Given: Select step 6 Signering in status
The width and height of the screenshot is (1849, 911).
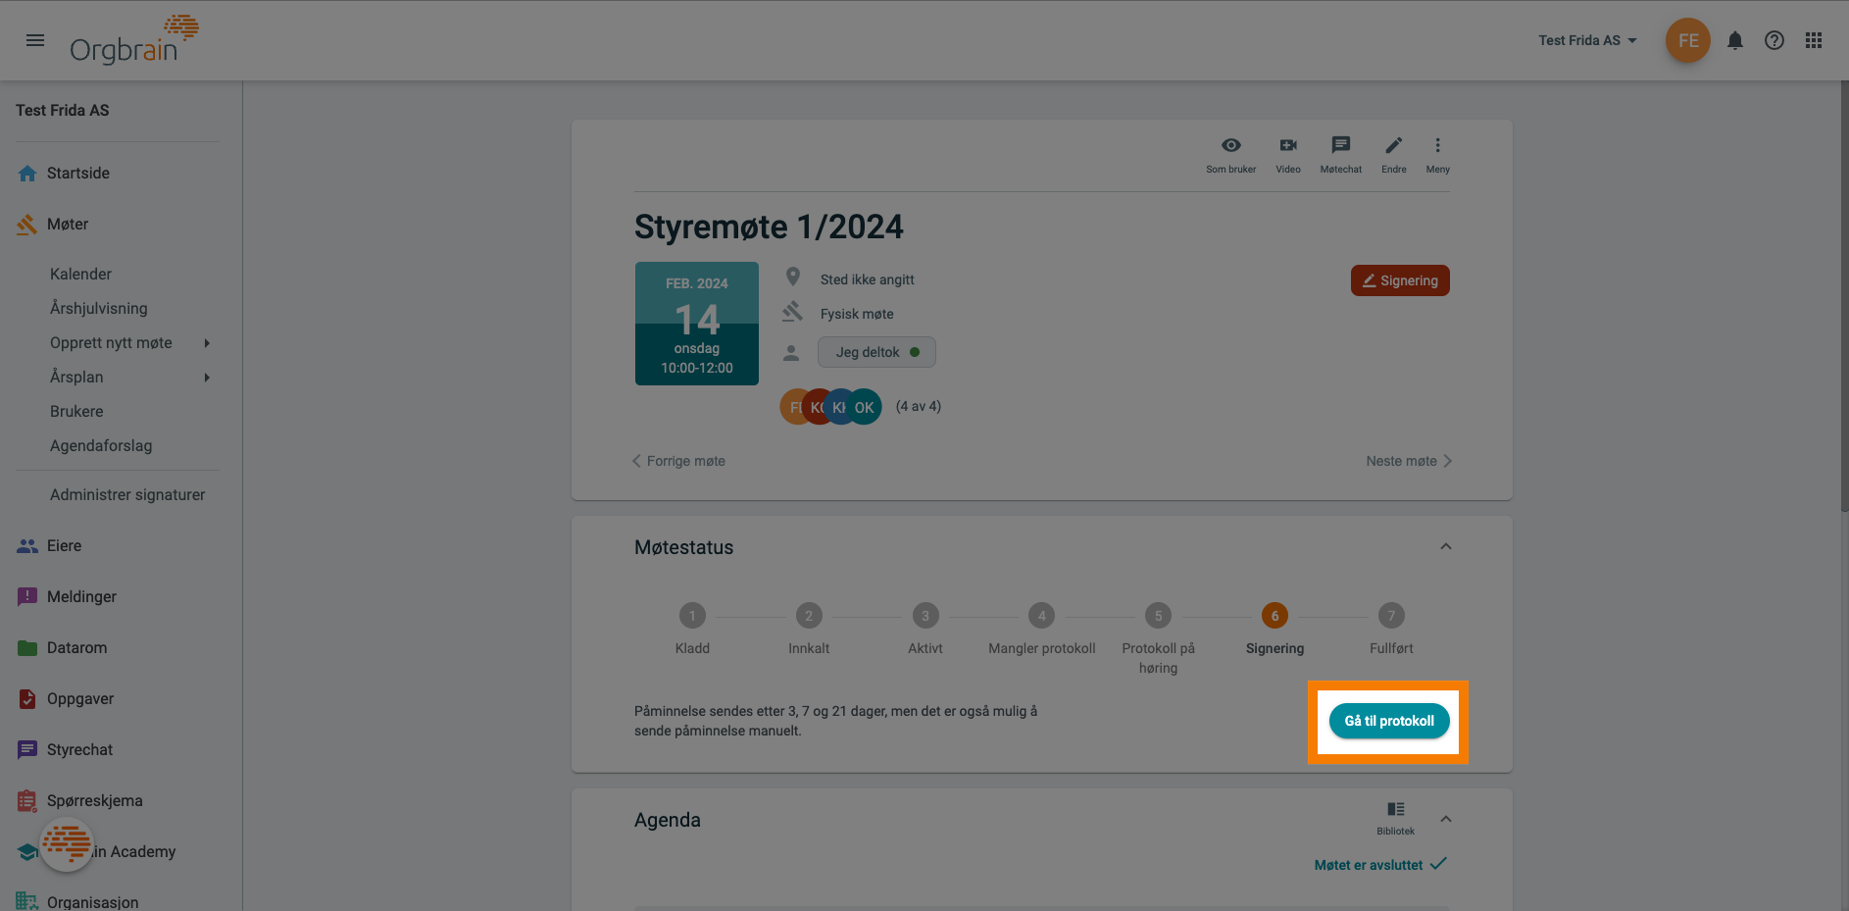Looking at the screenshot, I should point(1275,616).
